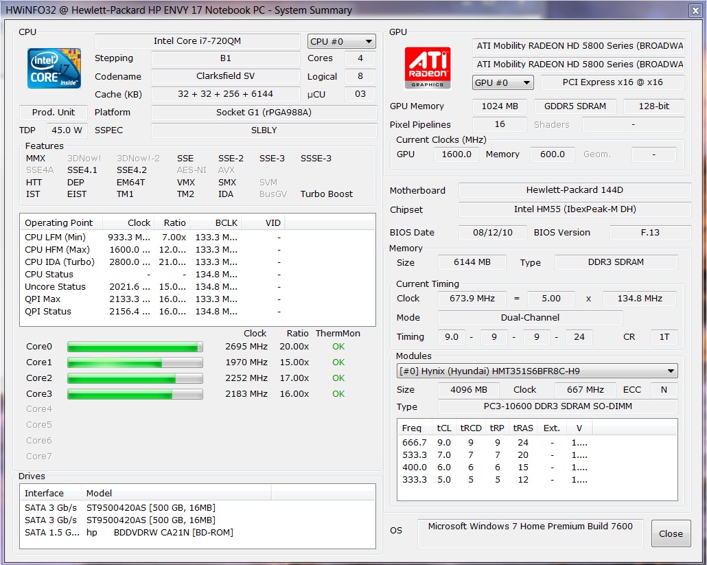Click the Close button
Viewport: 707px width, 565px height.
[671, 533]
